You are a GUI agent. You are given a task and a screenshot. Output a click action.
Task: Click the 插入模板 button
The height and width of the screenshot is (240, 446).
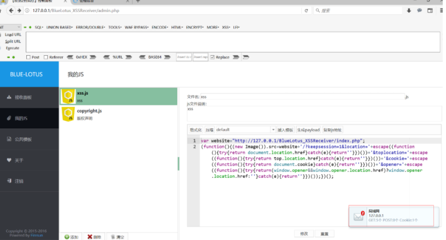coord(285,130)
